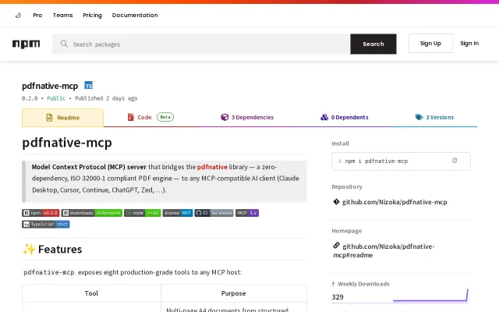
Task: Click the Beta label on Code tab
Action: (165, 117)
